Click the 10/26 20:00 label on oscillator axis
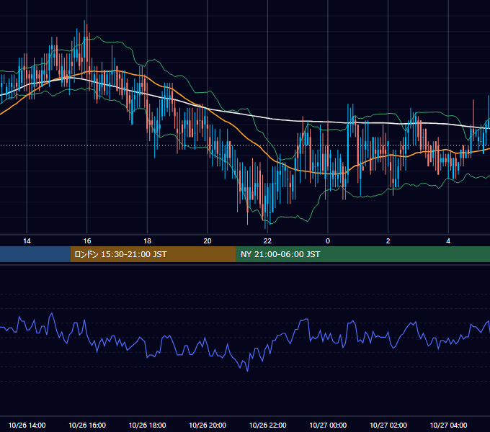The height and width of the screenshot is (432, 490). 208,425
